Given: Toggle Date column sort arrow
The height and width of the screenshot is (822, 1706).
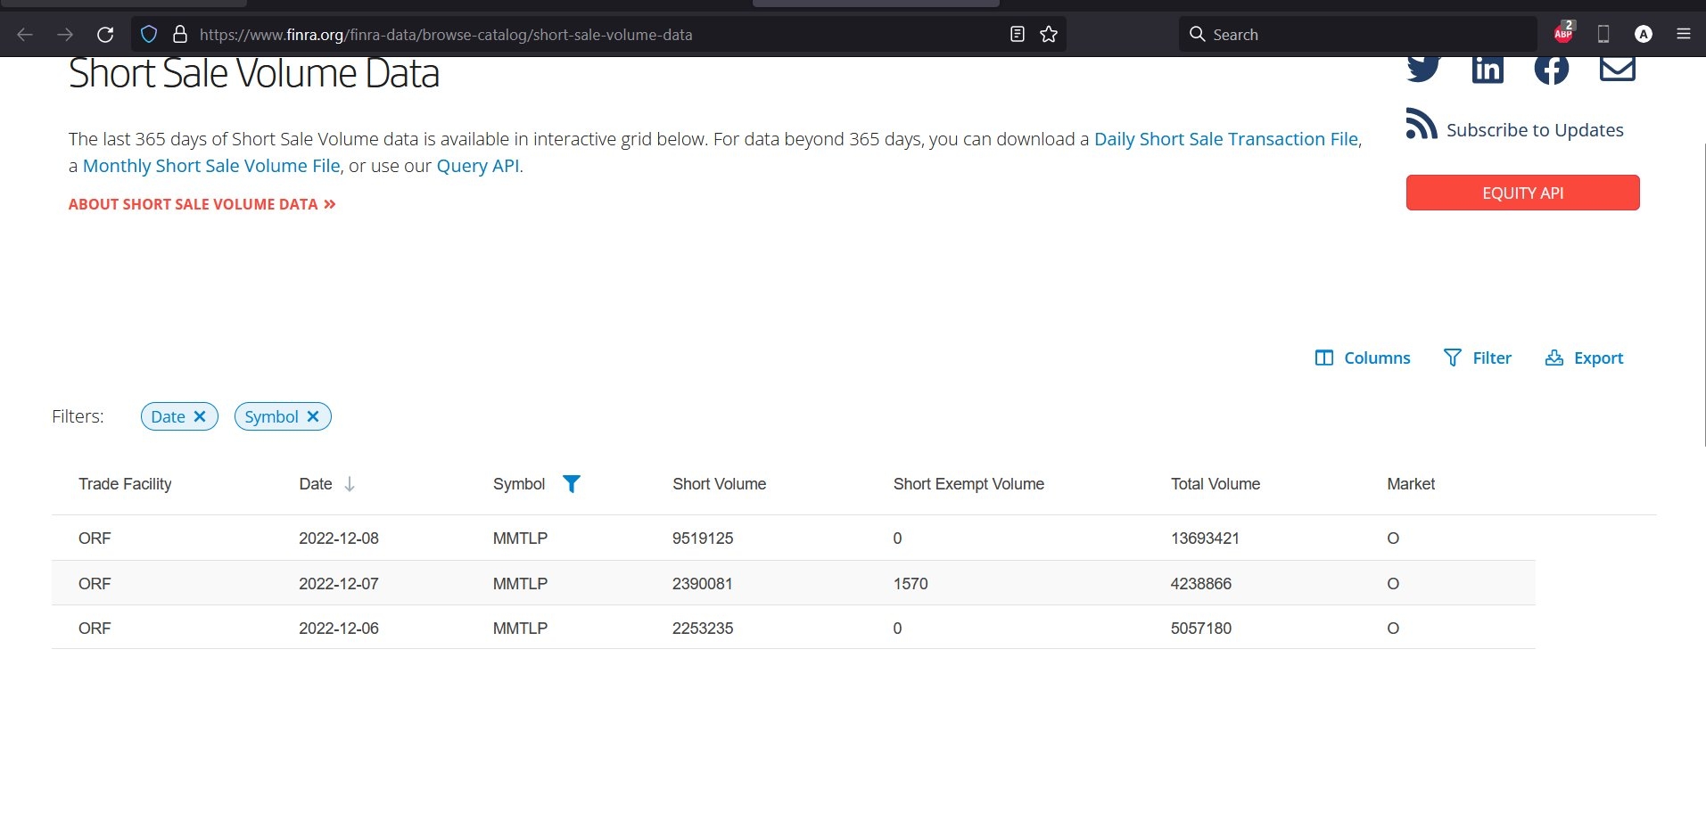Looking at the screenshot, I should (x=350, y=484).
